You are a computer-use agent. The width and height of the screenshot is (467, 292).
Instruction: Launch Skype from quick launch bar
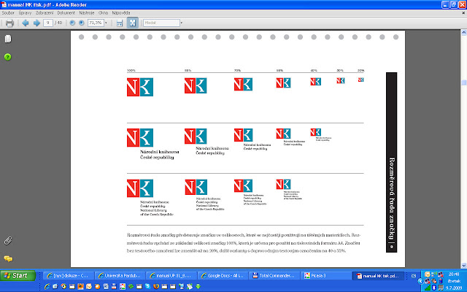147,287
